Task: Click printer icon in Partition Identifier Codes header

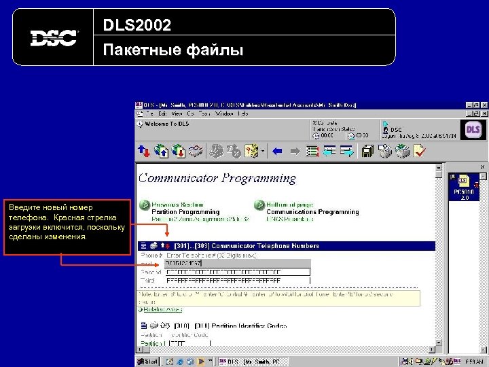Action: [154, 326]
